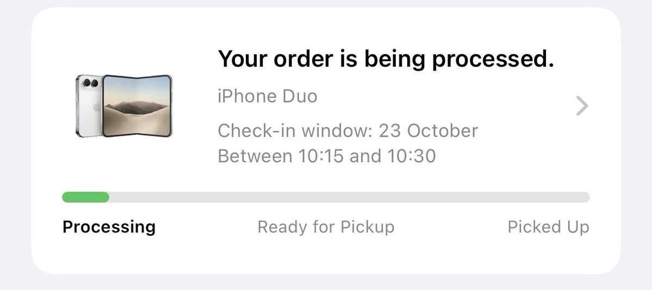This screenshot has height=290, width=652.
Task: Click the check-in window date text
Action: pyautogui.click(x=348, y=130)
